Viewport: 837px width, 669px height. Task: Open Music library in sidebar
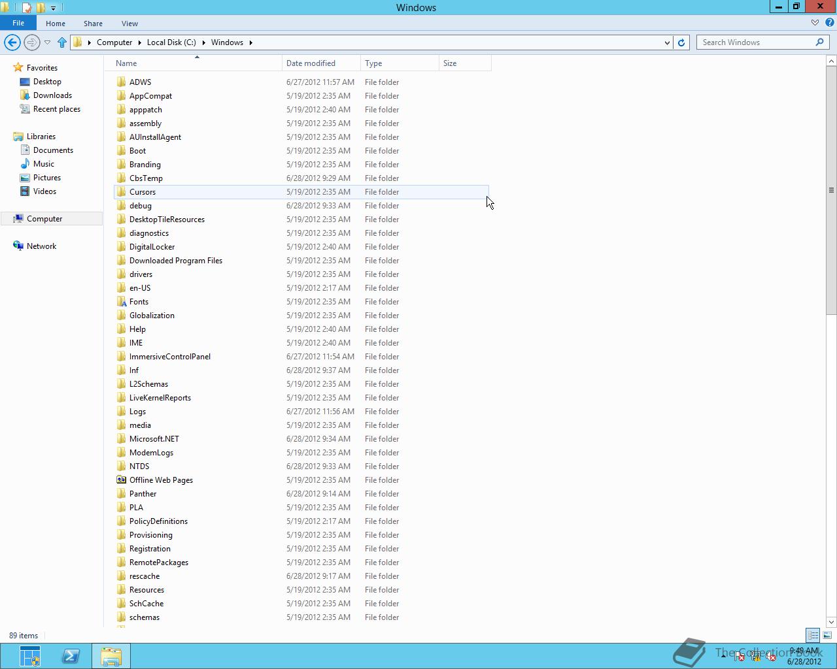coord(44,164)
